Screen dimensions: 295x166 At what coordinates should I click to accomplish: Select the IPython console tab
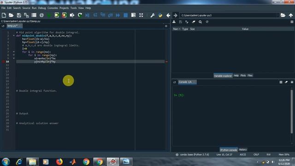pos(229,150)
